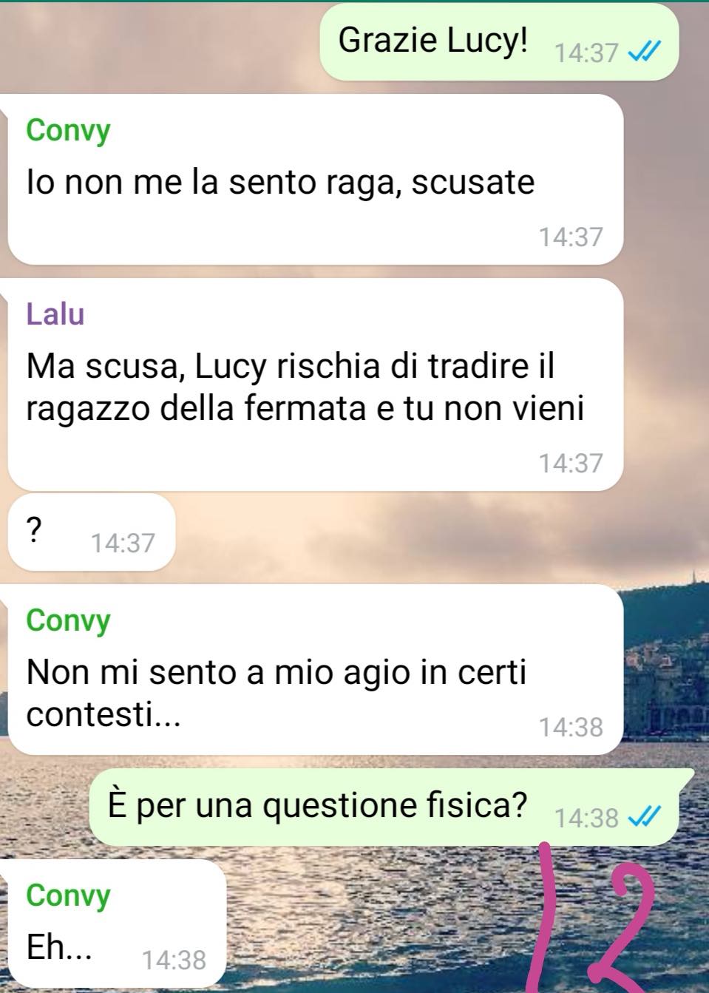
Task: Tap the double-check icon on Grazie Lucy message
Action: 642,52
